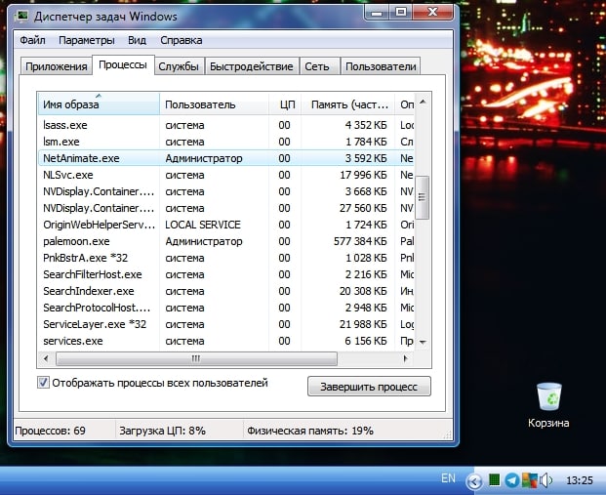Open the 'Справка' menu

coord(181,40)
